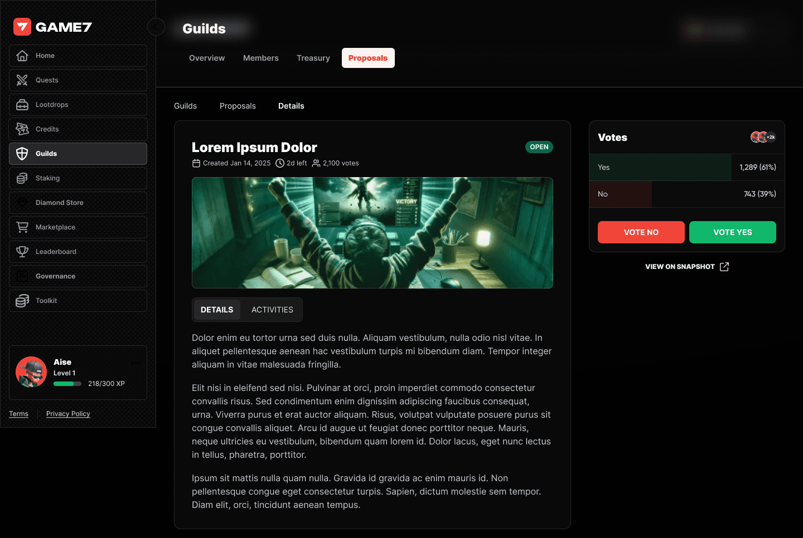The height and width of the screenshot is (538, 803).
Task: Switch to the ACTIVITIES tab
Action: (x=272, y=310)
